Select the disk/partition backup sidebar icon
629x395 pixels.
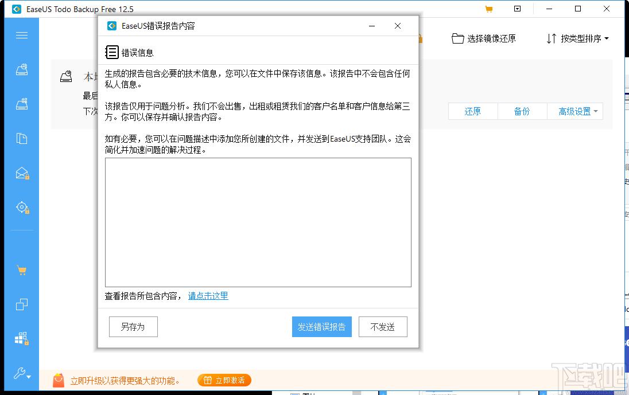coord(22,70)
